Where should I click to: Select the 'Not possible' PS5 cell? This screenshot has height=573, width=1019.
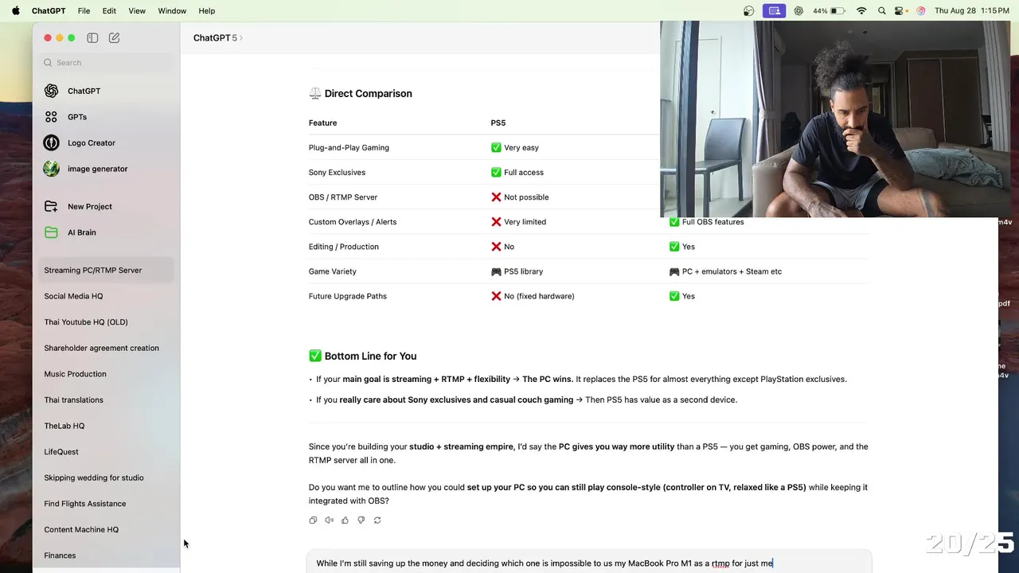[520, 197]
